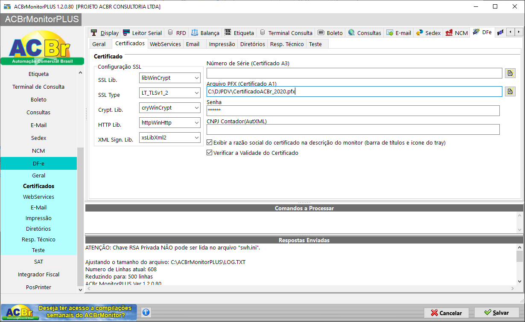Select DF-e in the left sidebar
Image resolution: width=525 pixels, height=322 pixels.
[38, 163]
